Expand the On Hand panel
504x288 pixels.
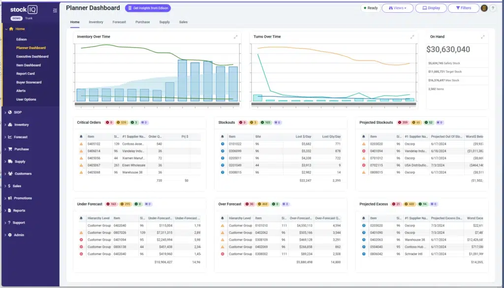coord(482,37)
